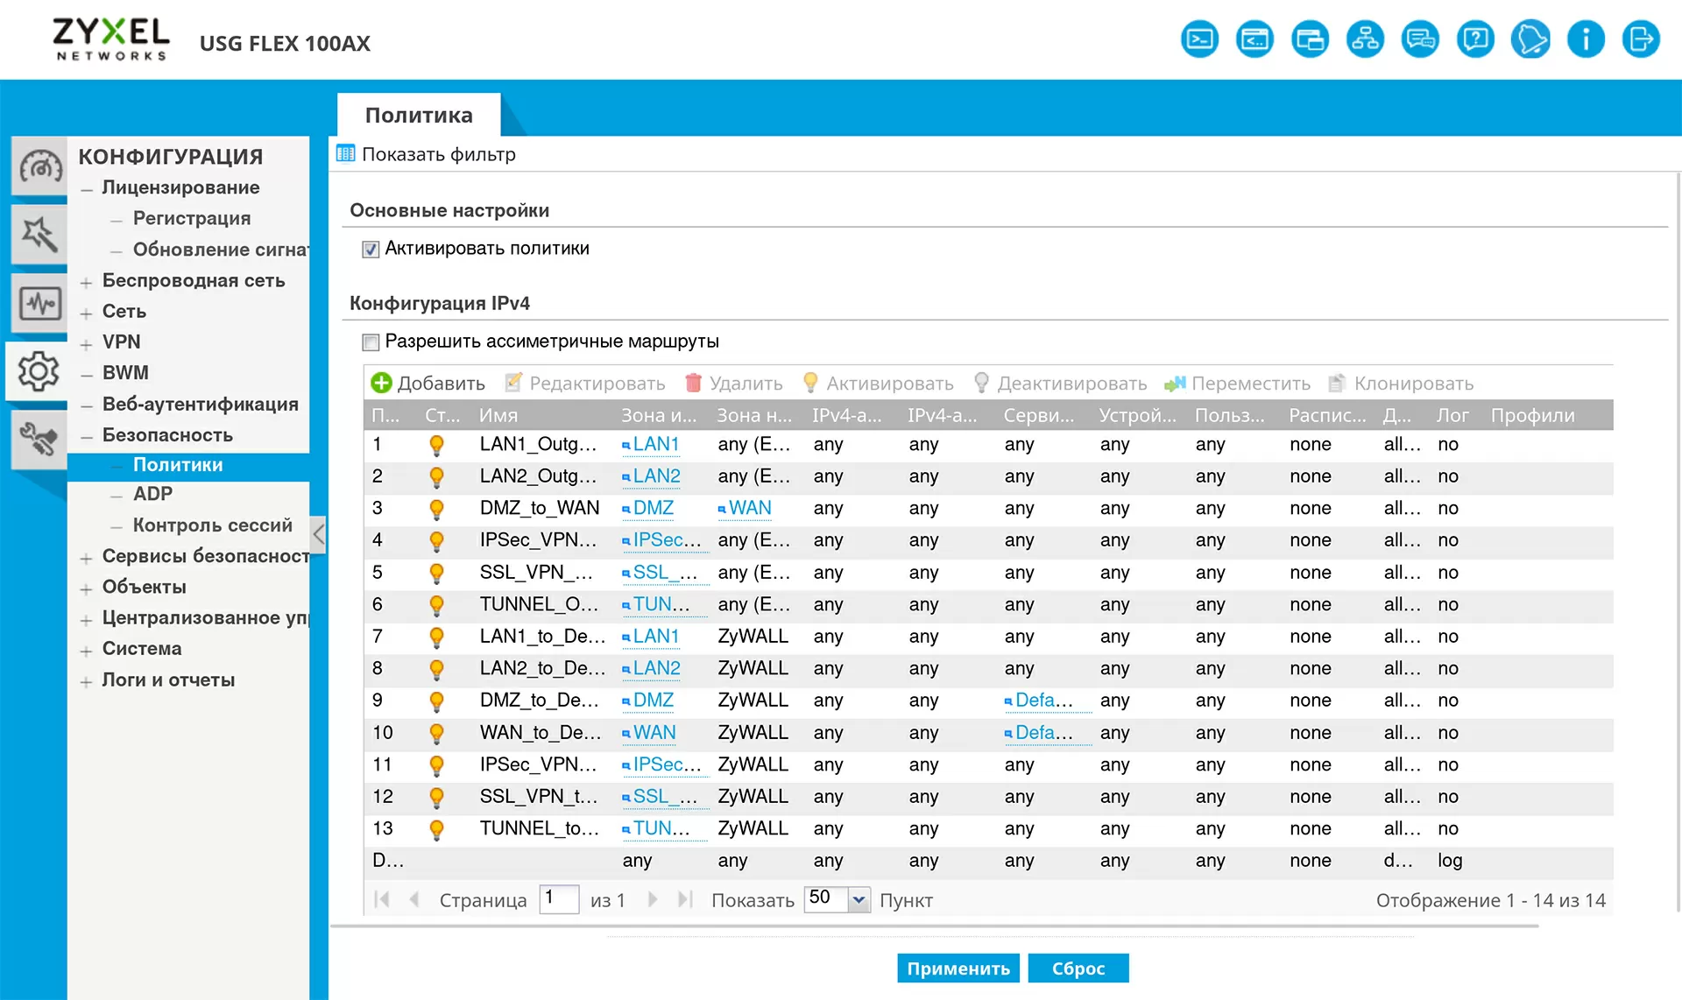1682x1000 pixels.
Task: Click Переместить in the policy toolbar
Action: click(x=1238, y=383)
